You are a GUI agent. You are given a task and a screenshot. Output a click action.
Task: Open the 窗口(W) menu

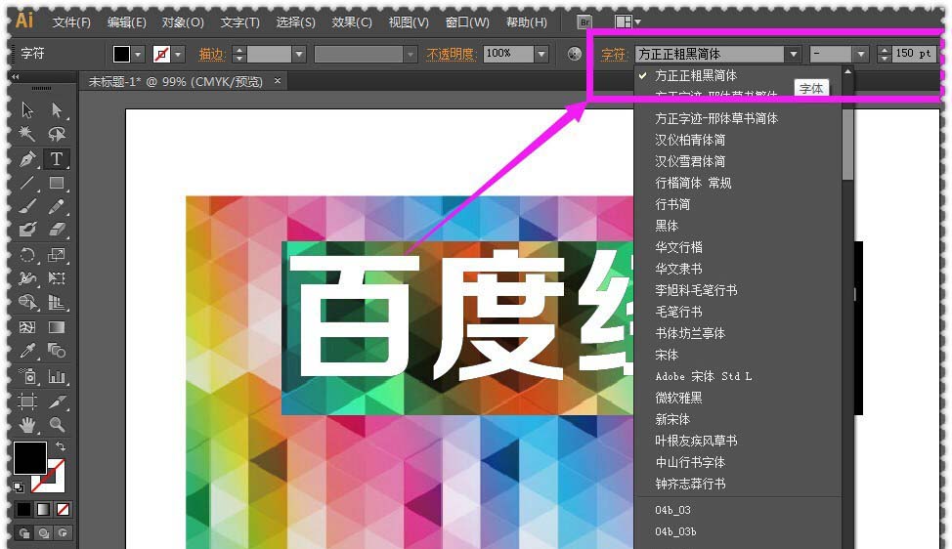(467, 22)
